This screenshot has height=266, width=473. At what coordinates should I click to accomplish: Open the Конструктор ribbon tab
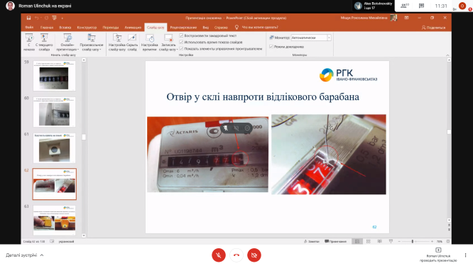87,28
